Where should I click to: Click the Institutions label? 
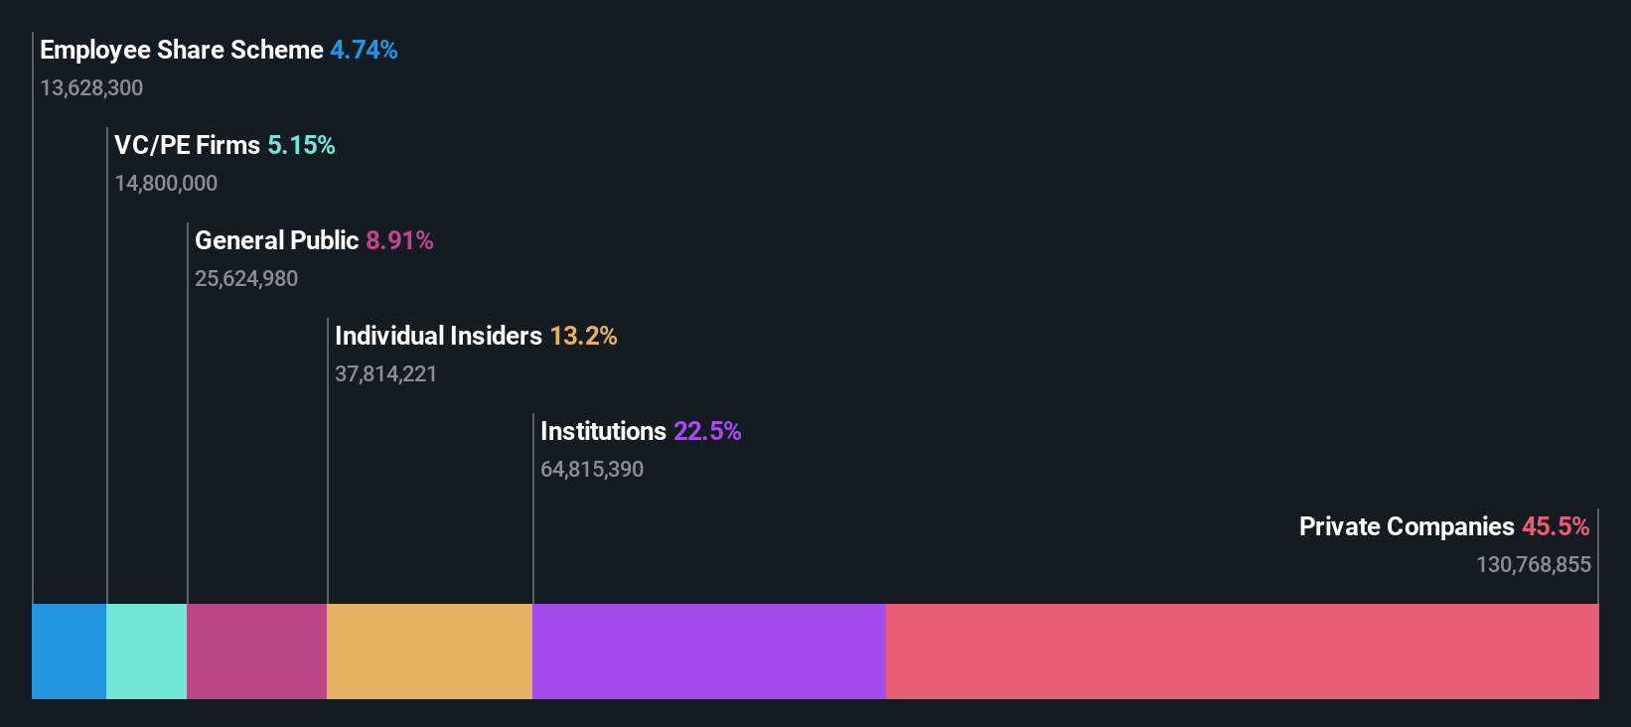(x=603, y=431)
